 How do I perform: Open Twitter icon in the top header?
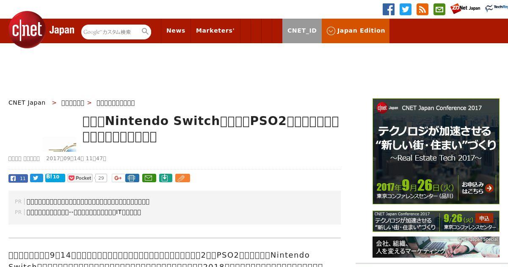(x=406, y=9)
